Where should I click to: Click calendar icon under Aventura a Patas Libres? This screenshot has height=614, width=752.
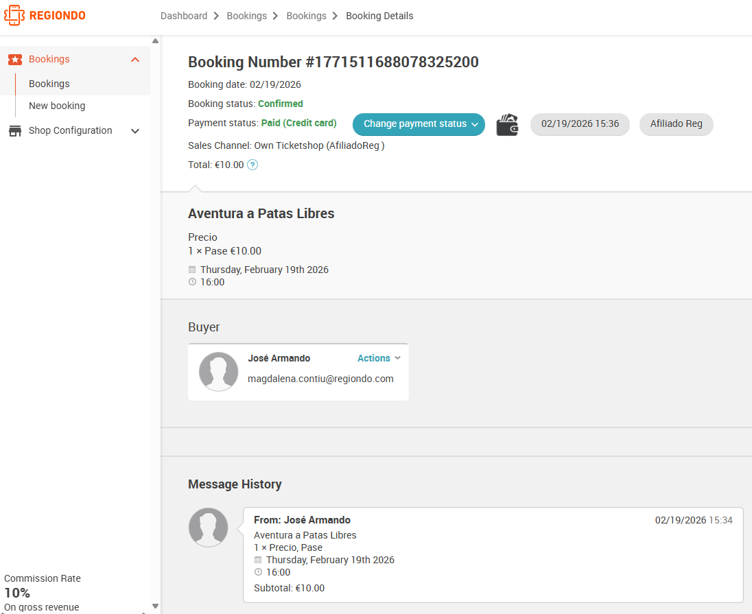[192, 270]
